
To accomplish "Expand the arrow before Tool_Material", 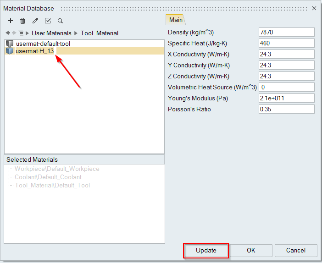I will click(x=76, y=33).
